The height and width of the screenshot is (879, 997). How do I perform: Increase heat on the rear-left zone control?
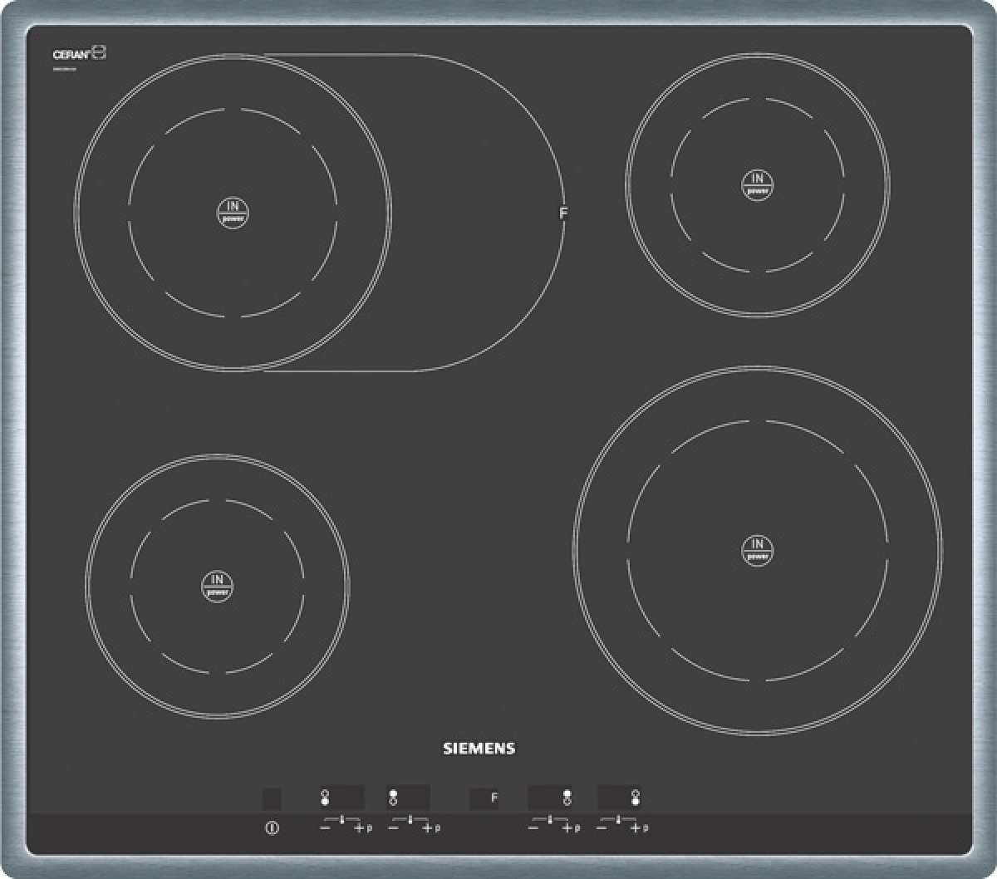coord(426,827)
